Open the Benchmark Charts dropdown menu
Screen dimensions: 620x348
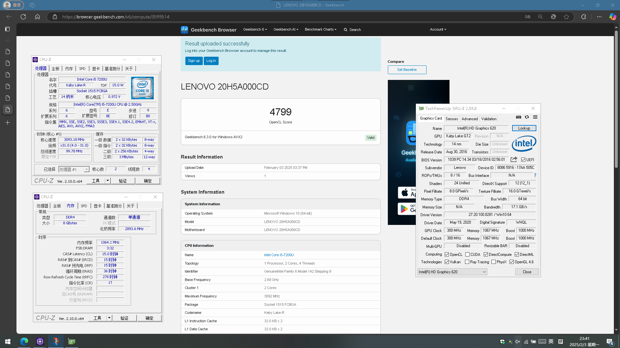[320, 29]
